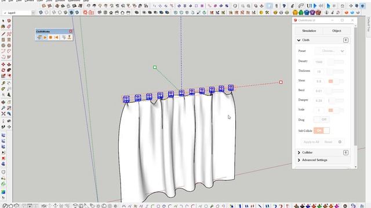Viewport: 371px width, 208px height.
Task: Click the counter badge on Collider header
Action: coord(345,153)
